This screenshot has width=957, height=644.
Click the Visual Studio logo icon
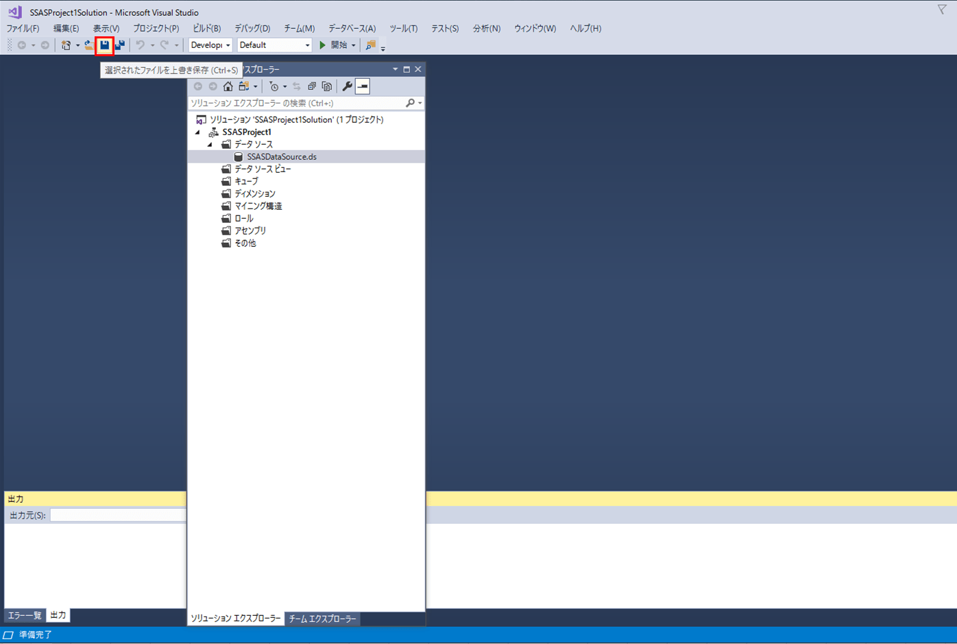point(14,12)
